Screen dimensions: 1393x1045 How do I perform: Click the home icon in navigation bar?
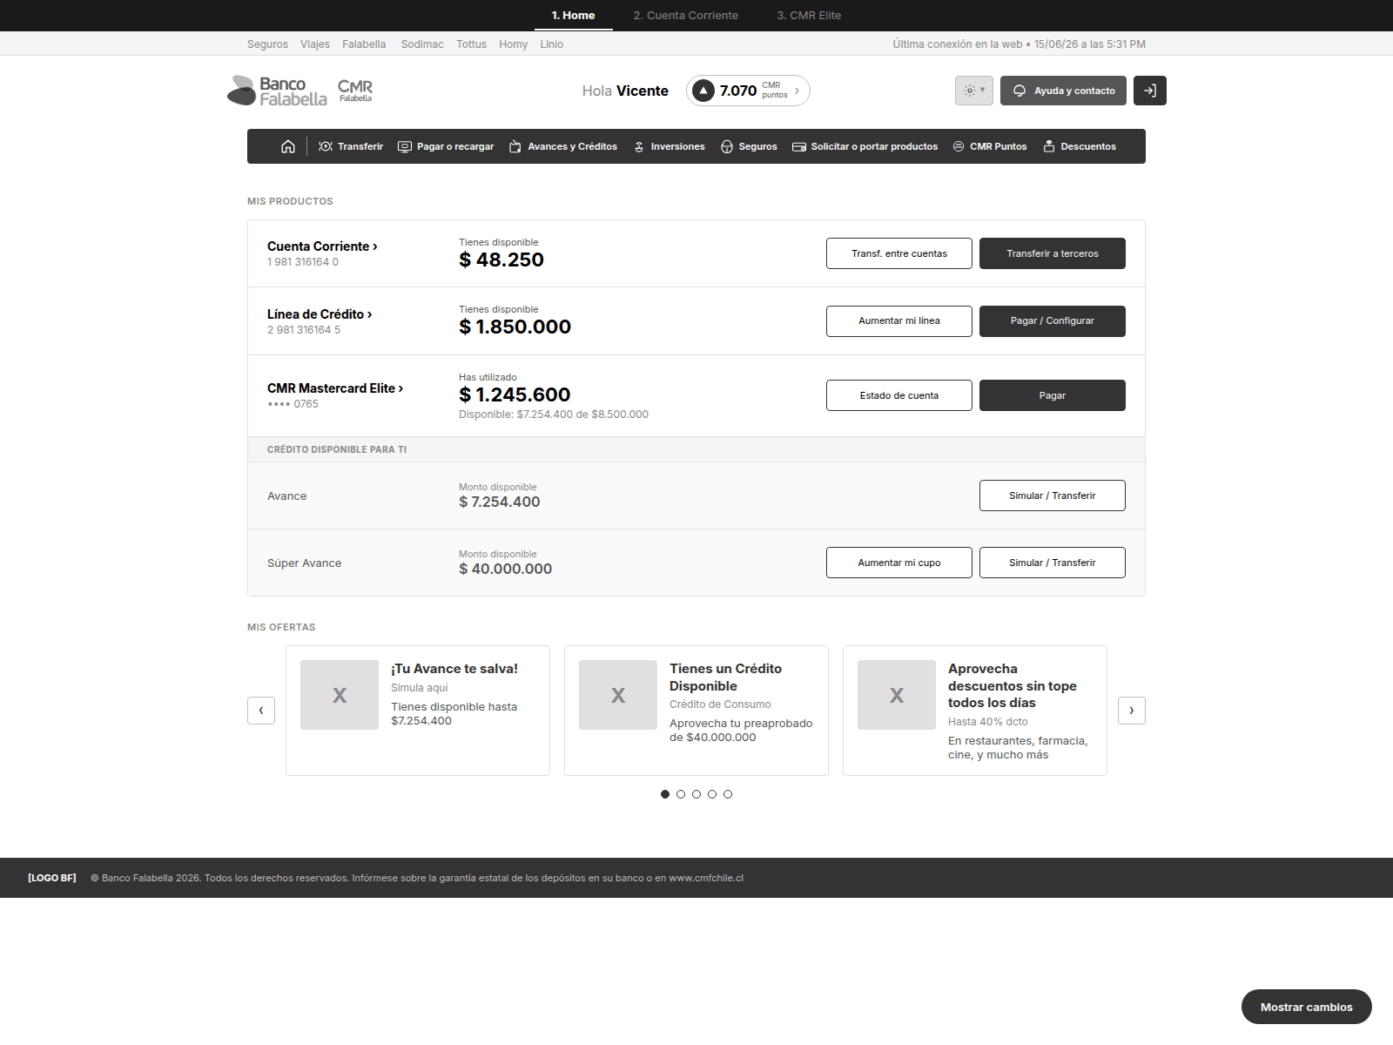pos(288,146)
